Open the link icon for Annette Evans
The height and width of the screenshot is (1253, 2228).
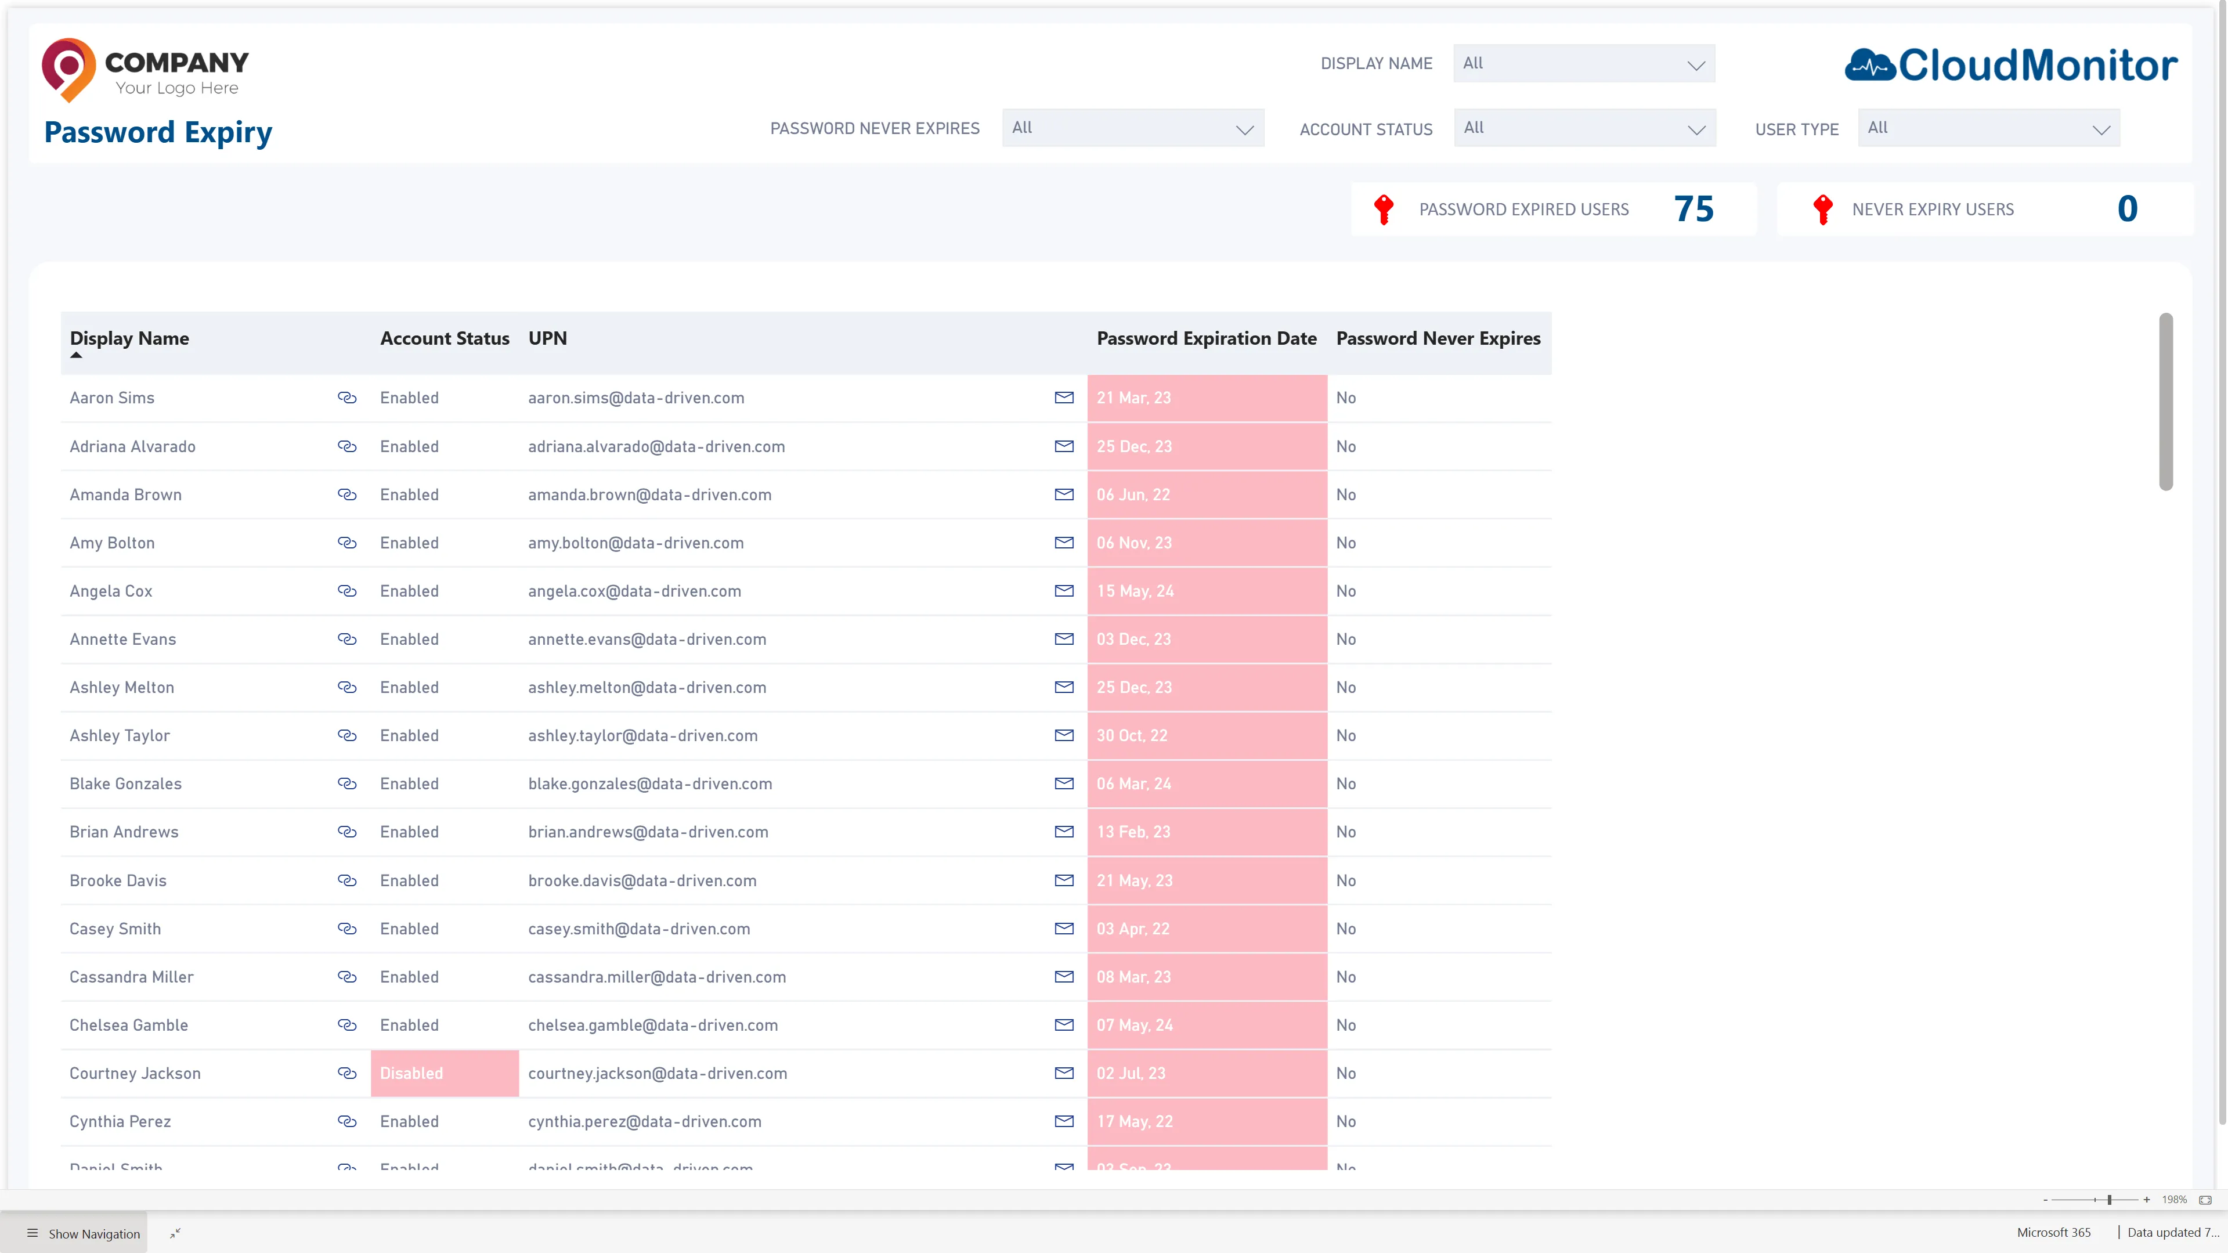pos(347,639)
